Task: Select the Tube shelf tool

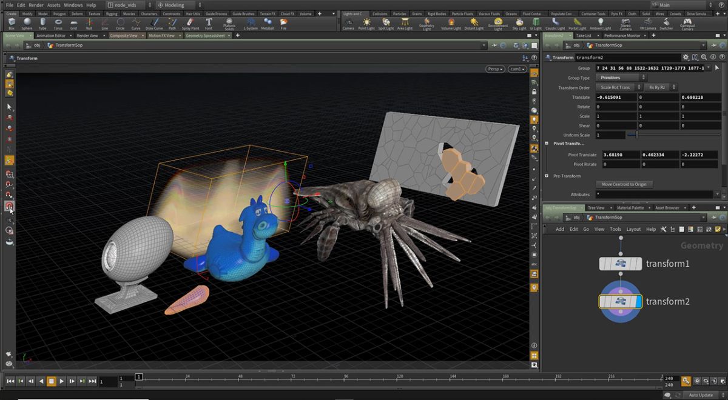Action: (42, 24)
